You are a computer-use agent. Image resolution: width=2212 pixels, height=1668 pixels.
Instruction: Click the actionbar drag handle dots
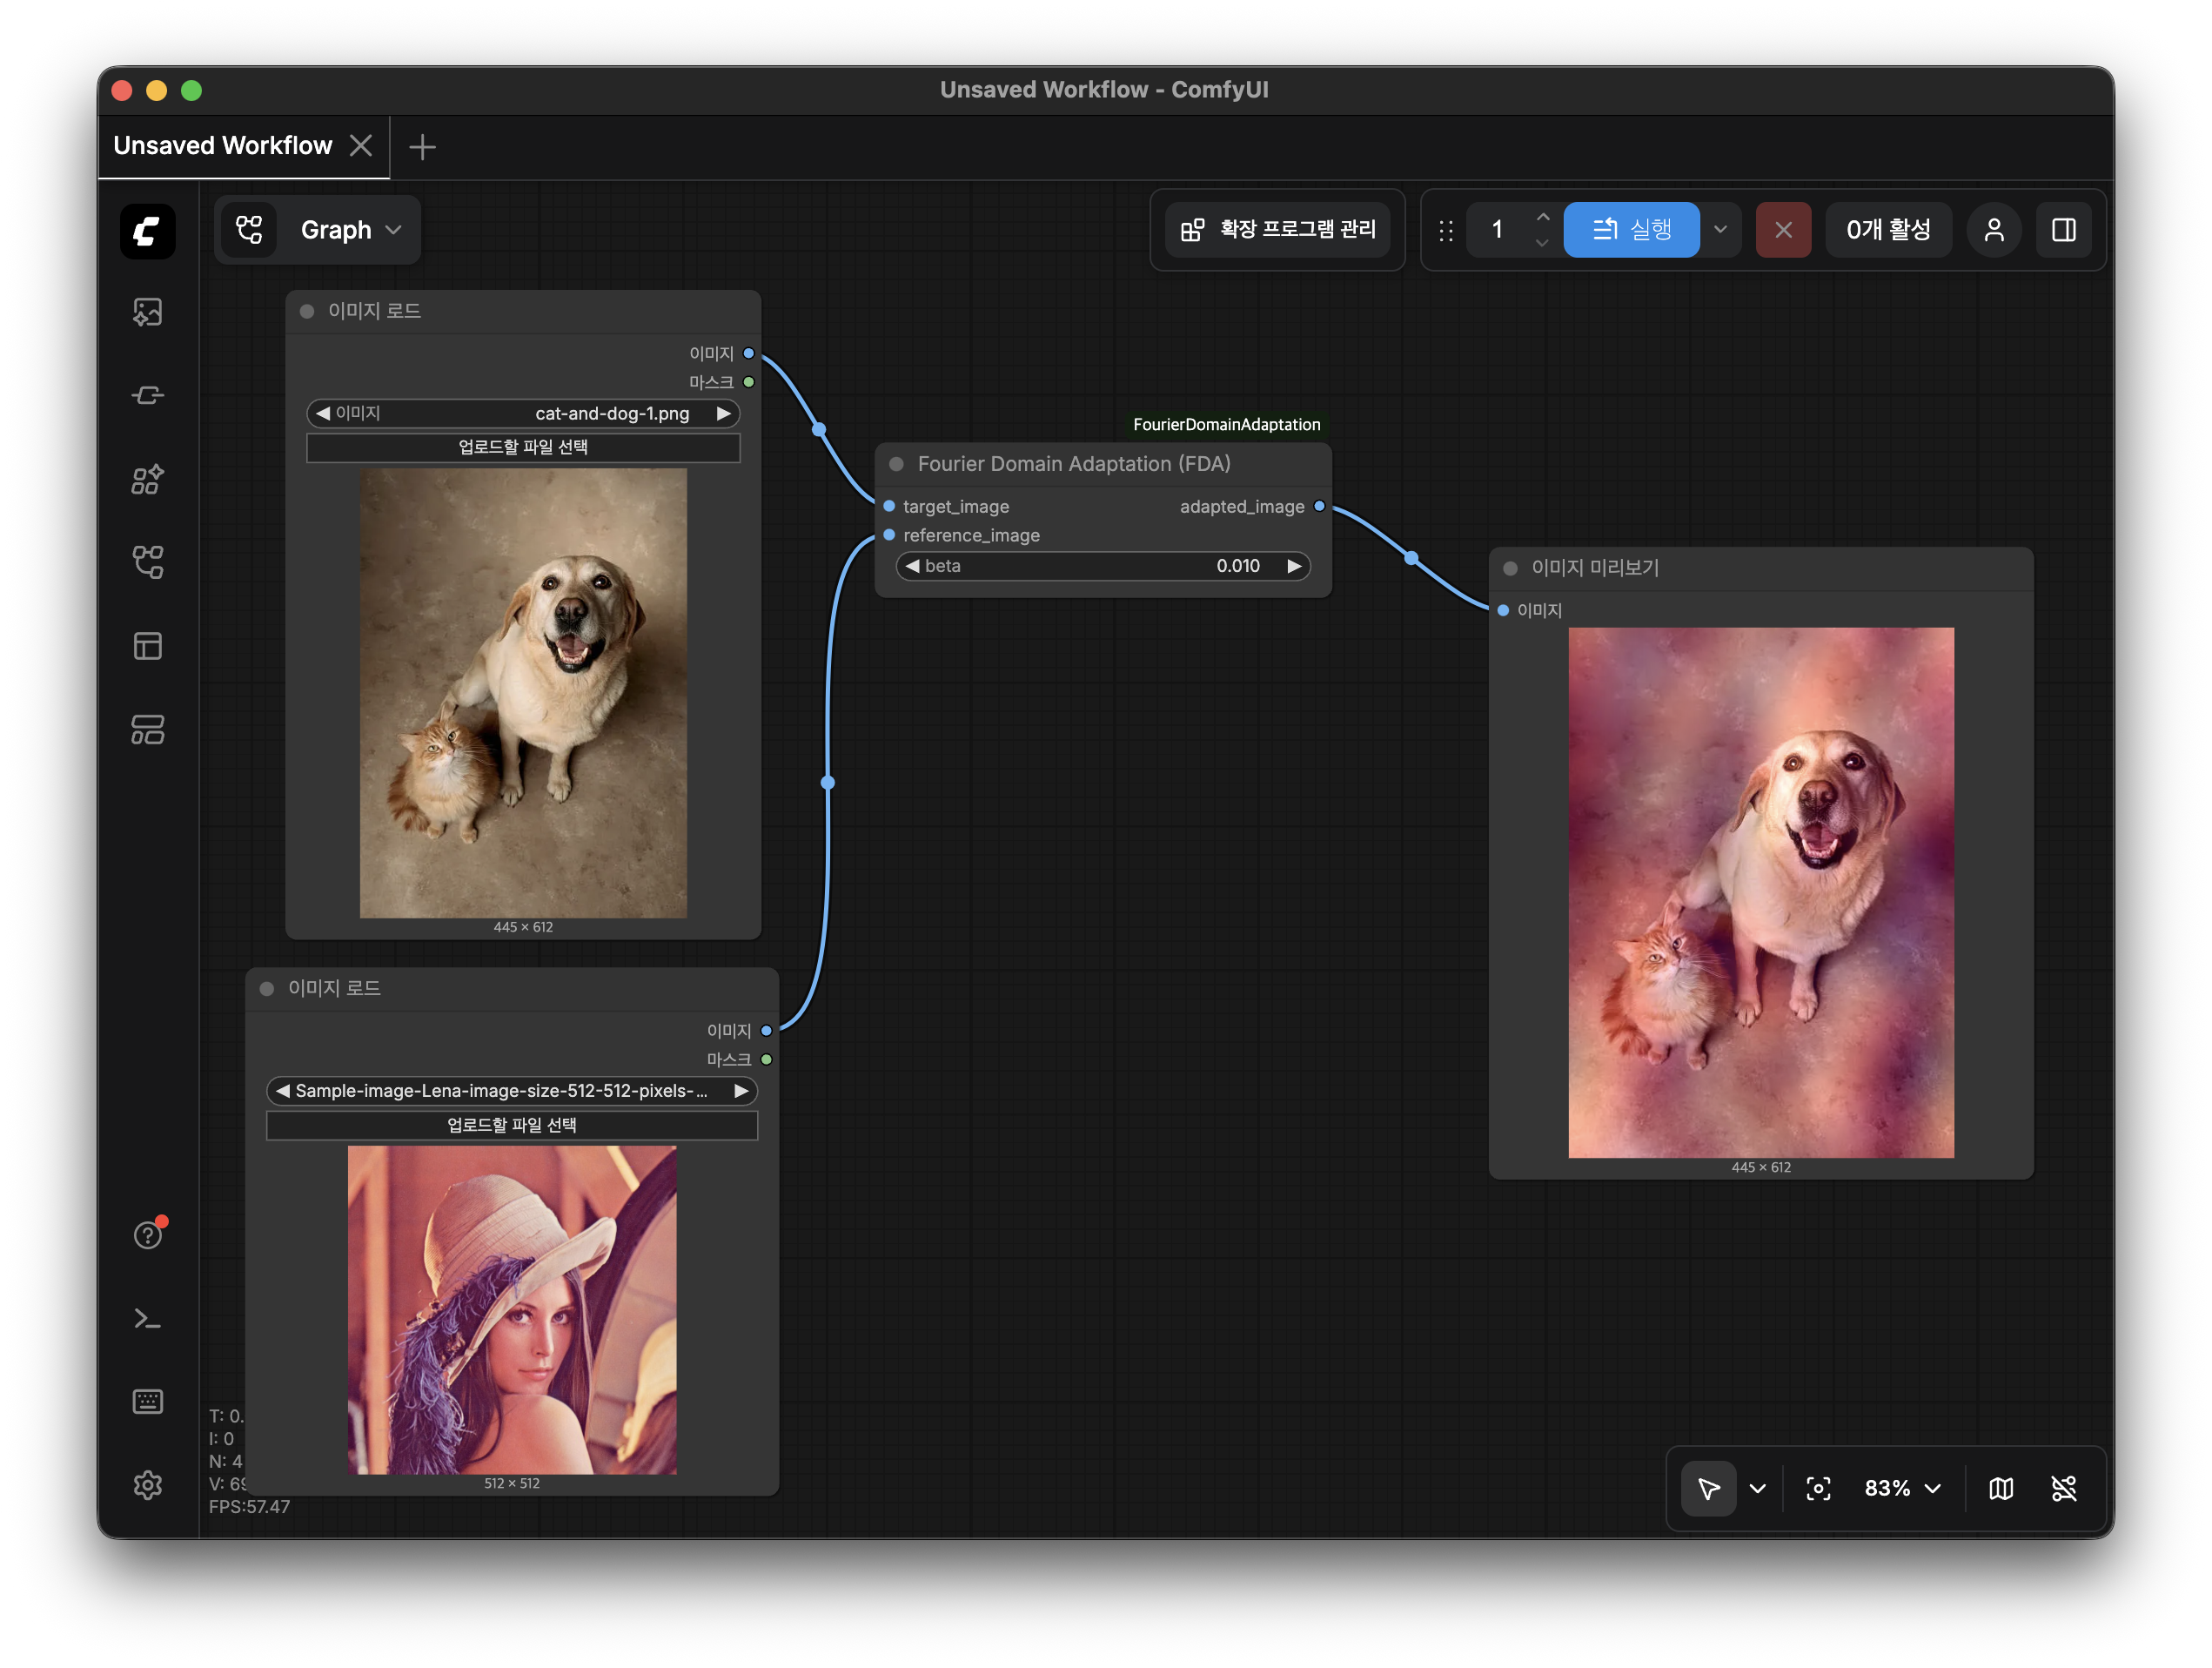coord(1446,232)
